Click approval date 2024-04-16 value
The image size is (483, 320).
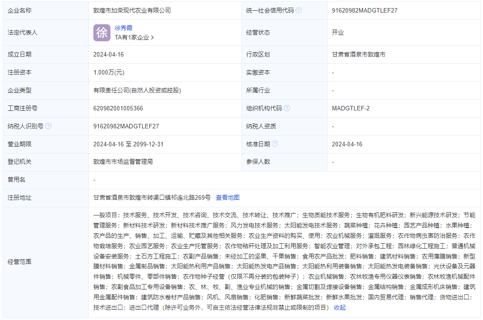347,144
